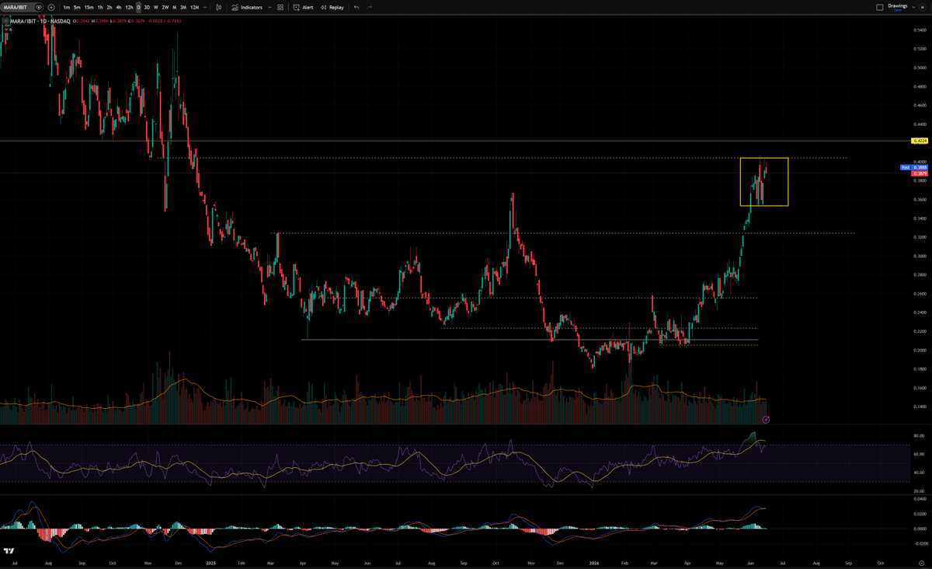The width and height of the screenshot is (932, 569).
Task: Select the 12M interval
Action: click(x=195, y=7)
